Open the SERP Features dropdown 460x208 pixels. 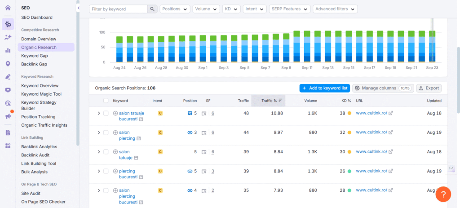tap(290, 9)
